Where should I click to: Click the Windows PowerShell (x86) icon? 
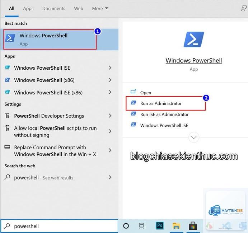click(7, 80)
